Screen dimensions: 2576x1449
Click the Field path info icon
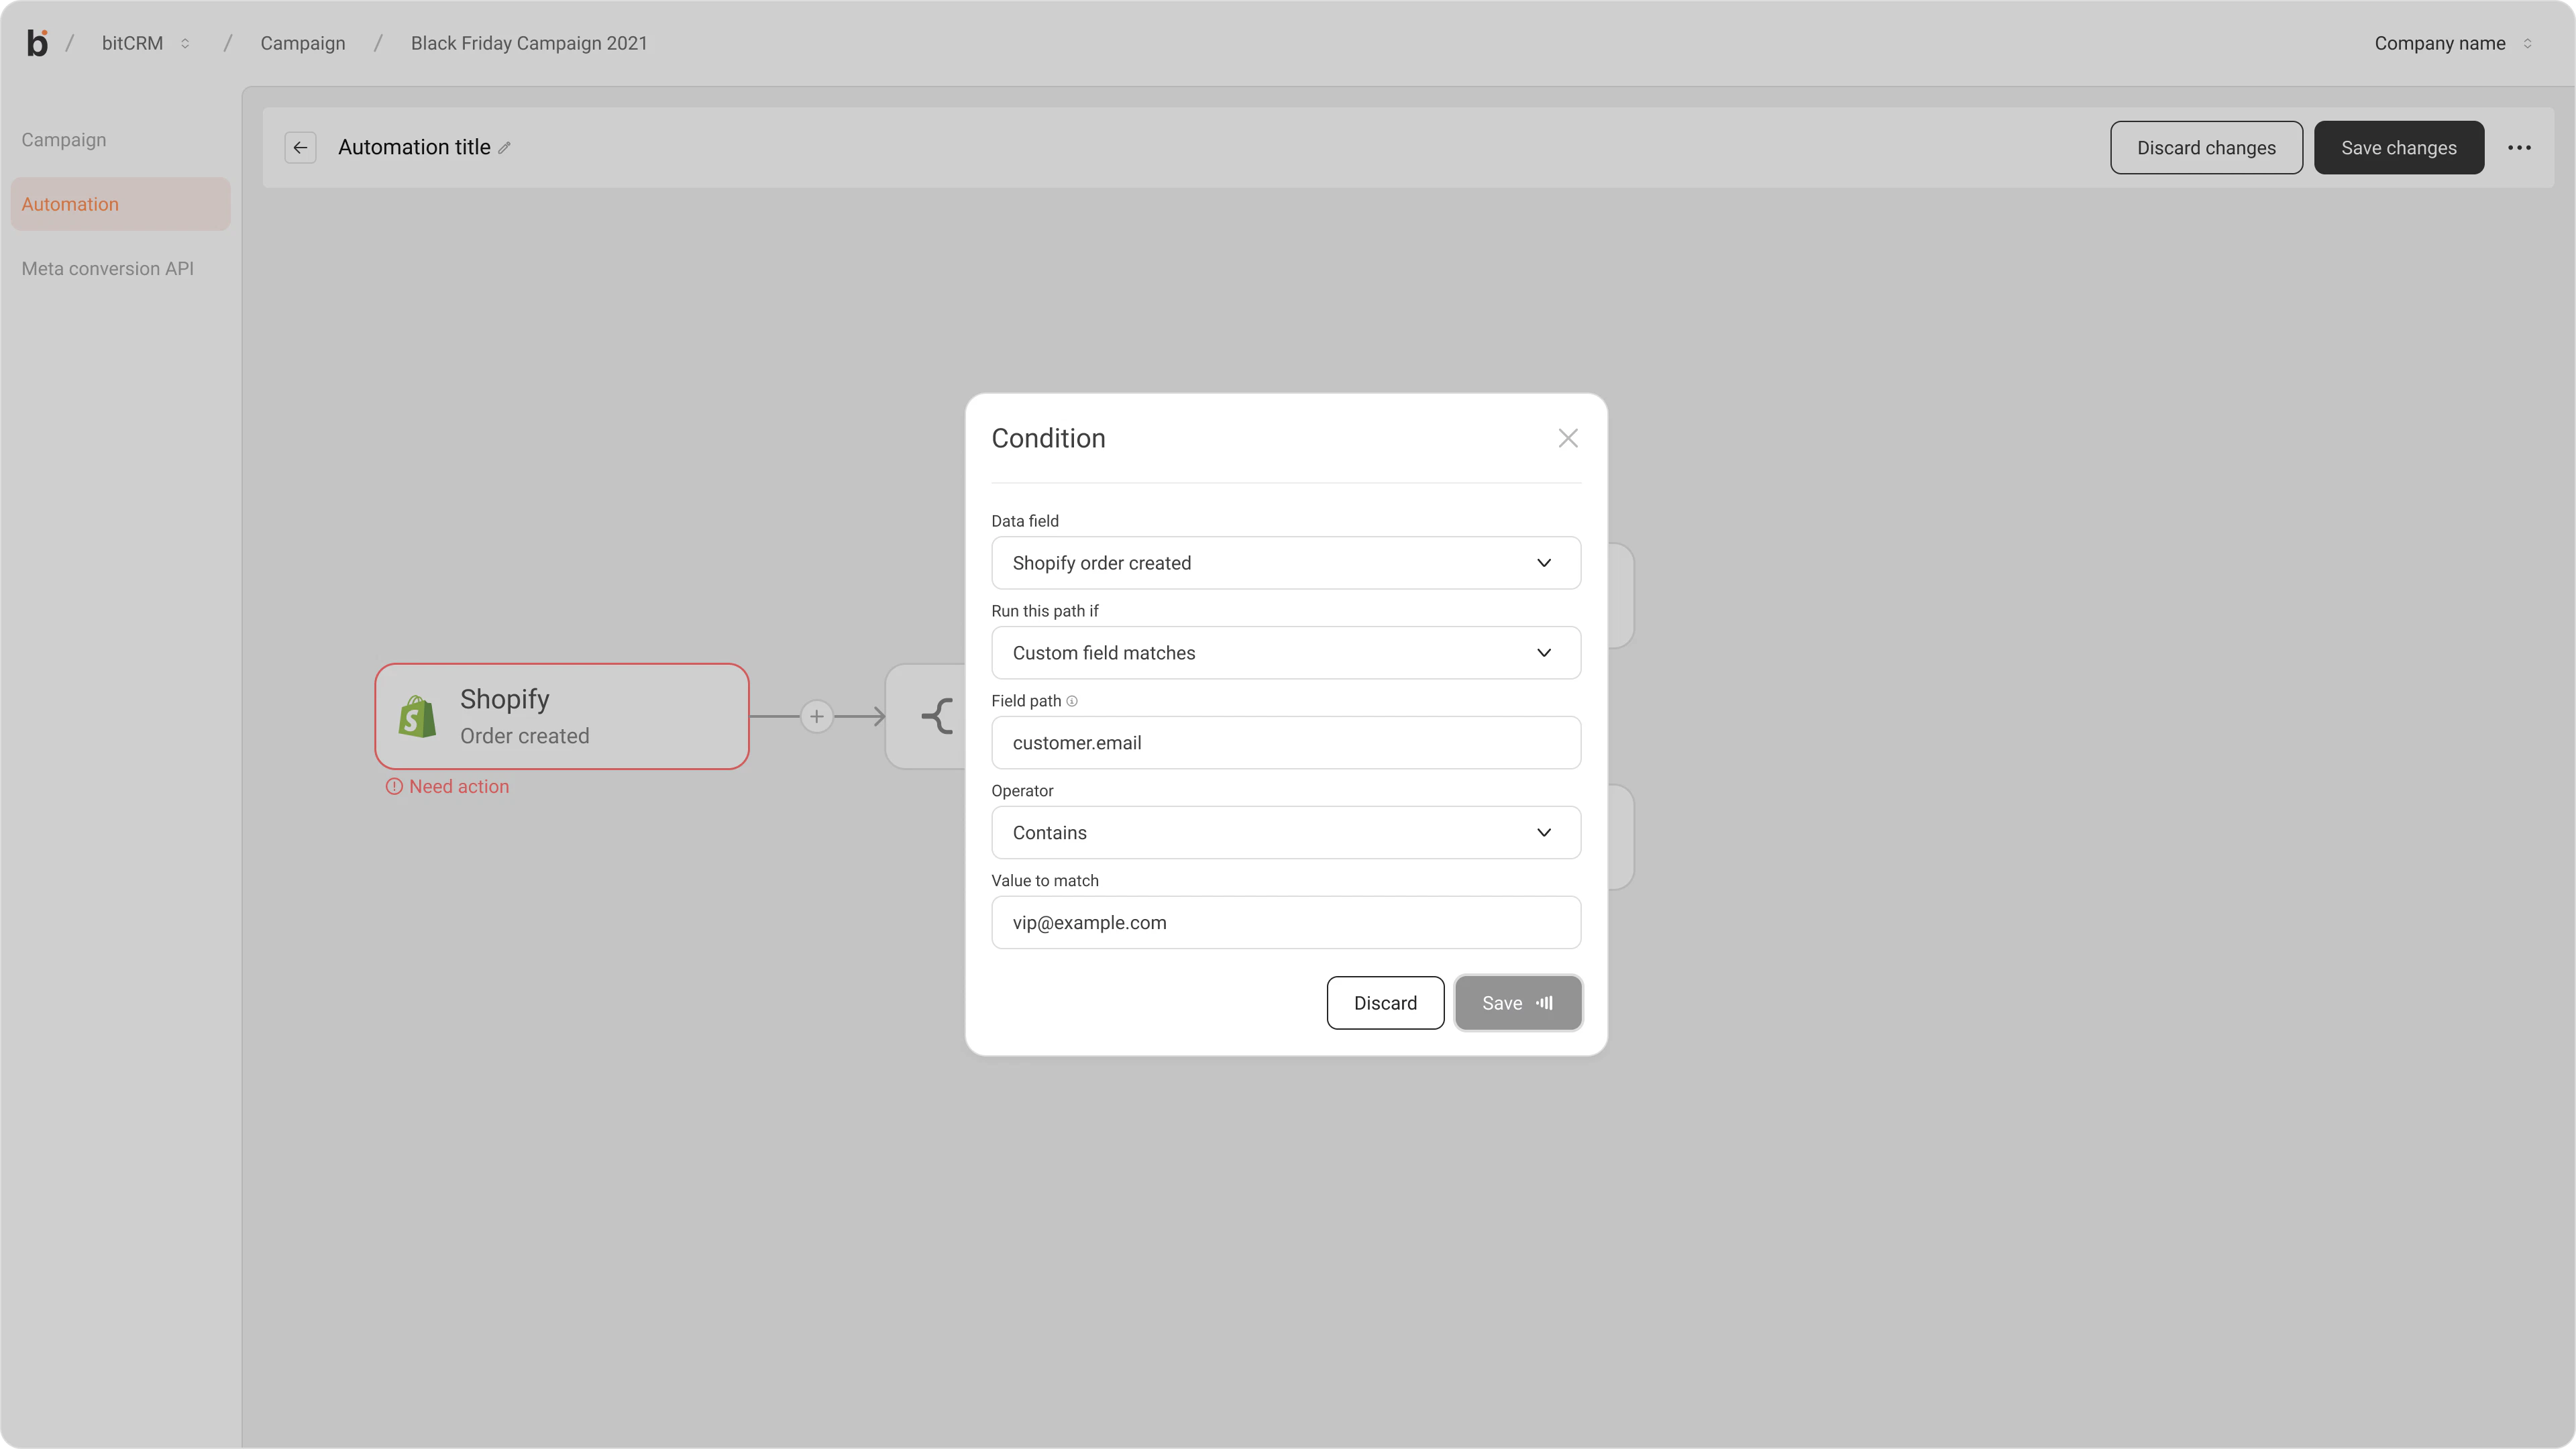coord(1072,701)
